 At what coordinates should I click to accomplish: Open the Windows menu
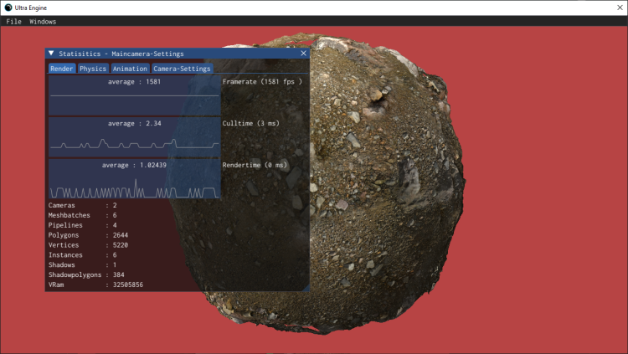(x=43, y=21)
